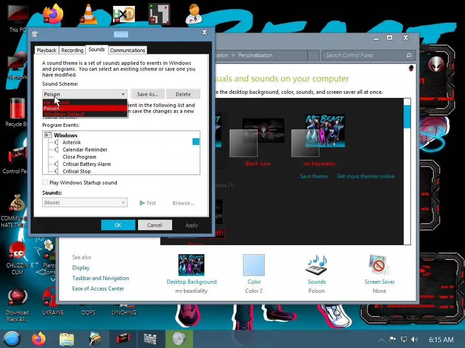Click OK in Sound dialog
Screen dimensions: 465x348
point(118,225)
